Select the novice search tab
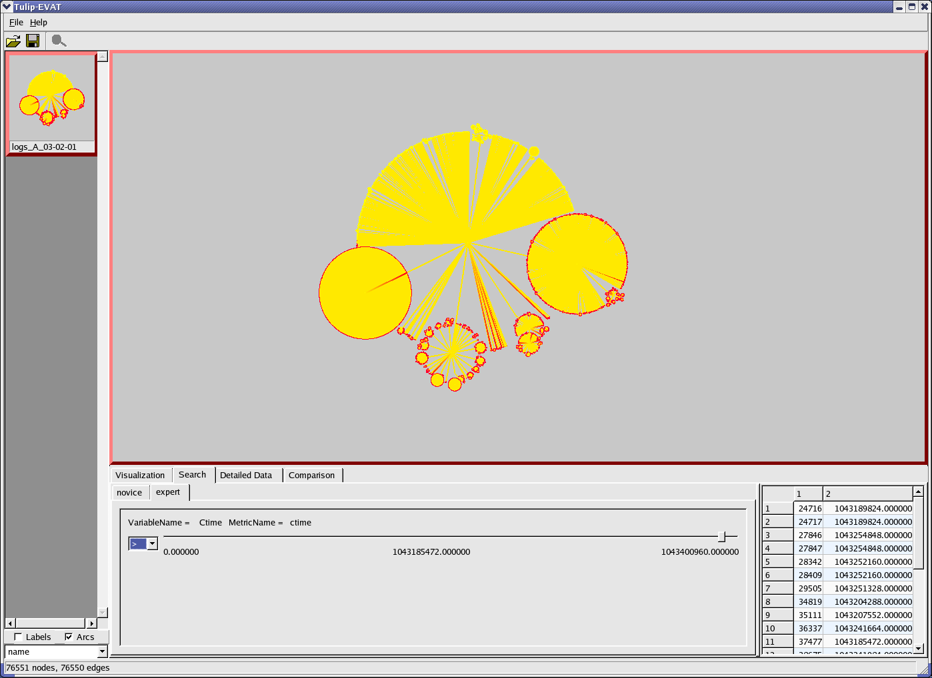 click(x=129, y=492)
